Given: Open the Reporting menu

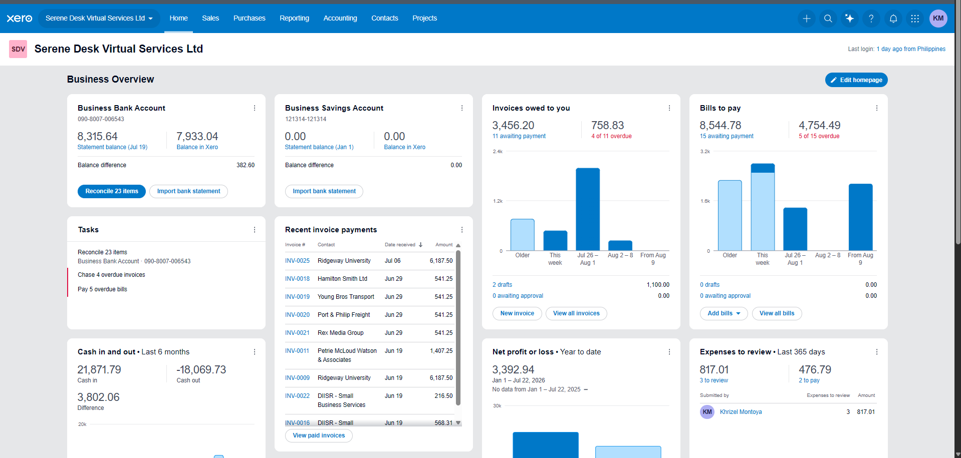Looking at the screenshot, I should click(x=294, y=19).
